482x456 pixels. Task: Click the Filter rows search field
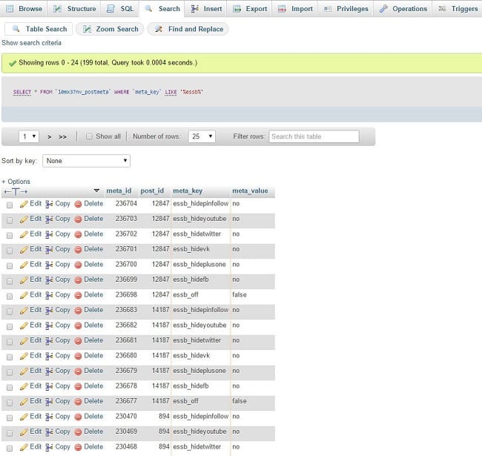[x=314, y=136]
